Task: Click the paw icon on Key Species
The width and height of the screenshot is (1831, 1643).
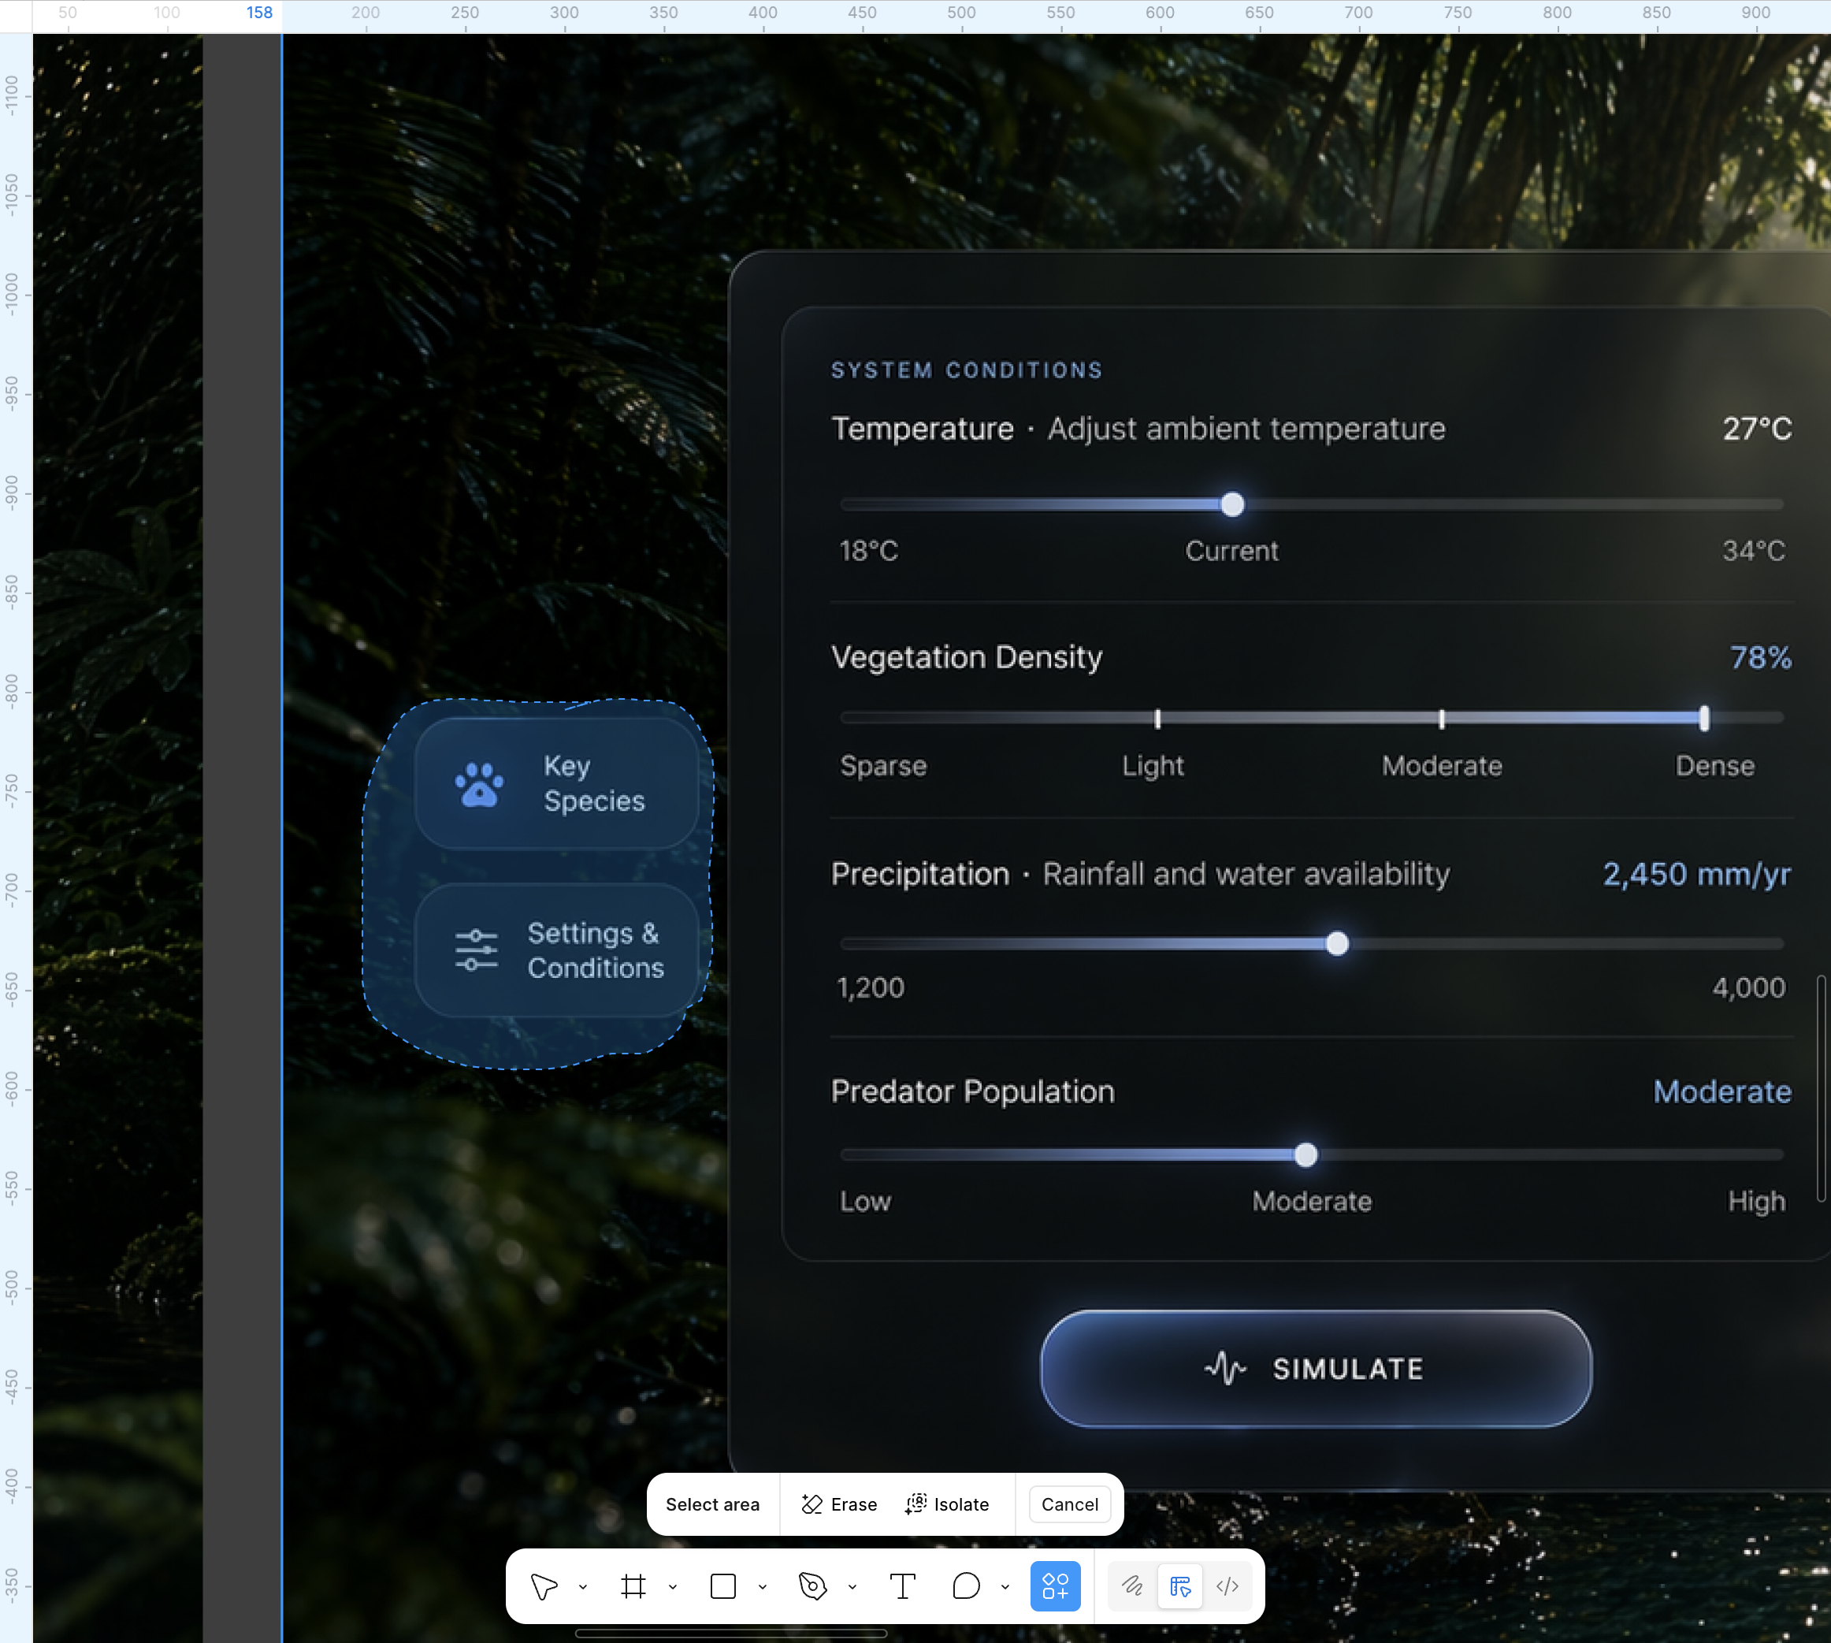Action: [479, 785]
